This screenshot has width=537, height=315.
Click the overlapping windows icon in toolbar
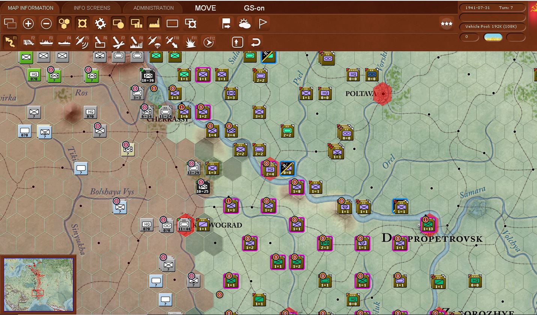10,24
